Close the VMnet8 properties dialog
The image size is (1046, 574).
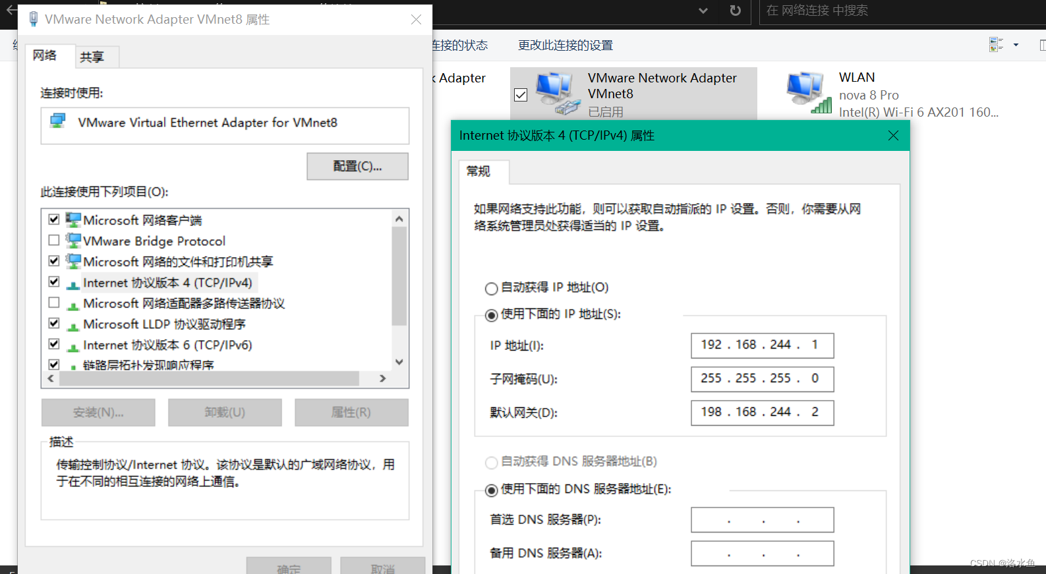[x=416, y=20]
